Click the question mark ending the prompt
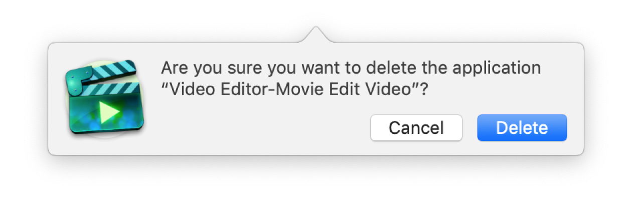 click(x=425, y=89)
